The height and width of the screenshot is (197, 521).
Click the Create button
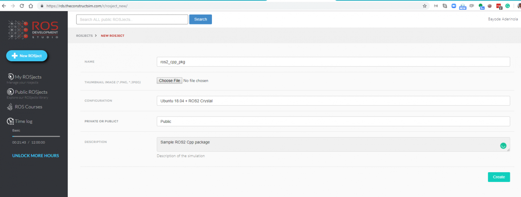[x=499, y=177]
